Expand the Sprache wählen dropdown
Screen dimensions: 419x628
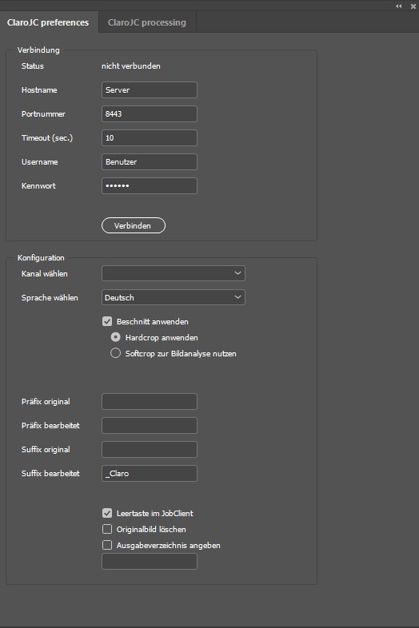click(x=174, y=297)
